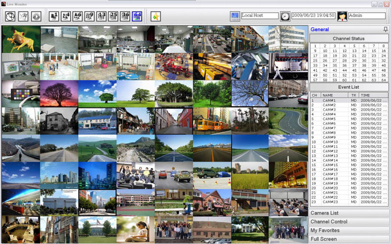391x244 pixels.
Task: Expand the Camera List panel
Action: (349, 213)
